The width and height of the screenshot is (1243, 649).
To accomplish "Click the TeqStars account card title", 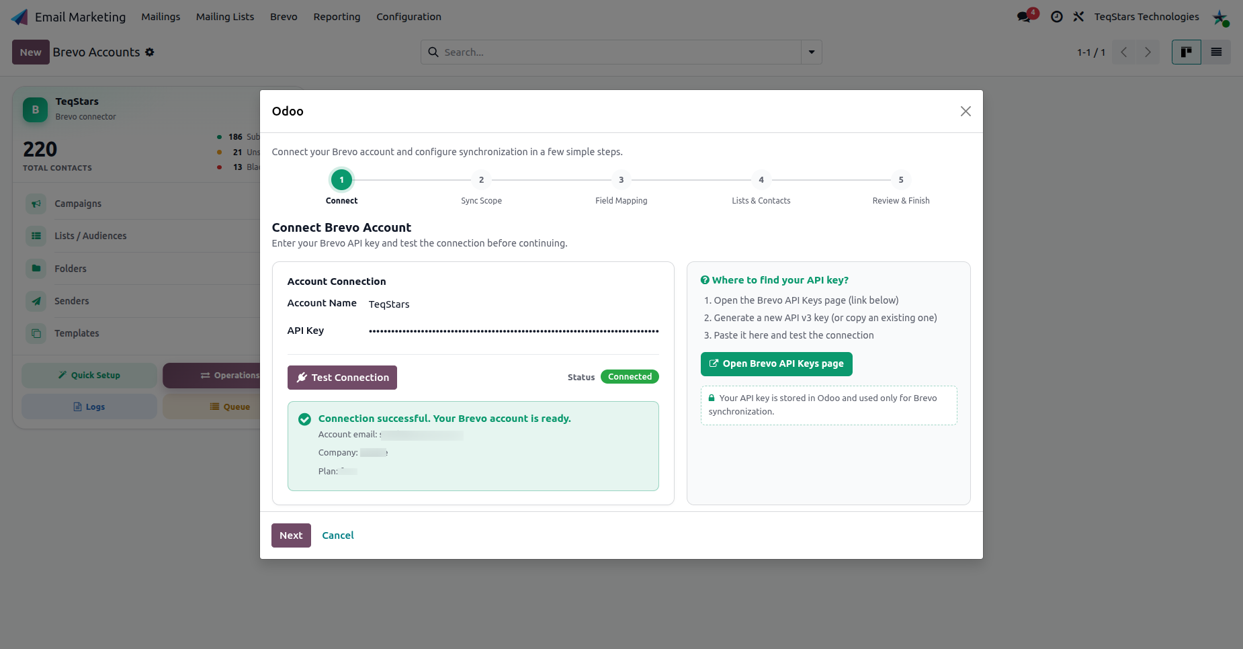I will coord(77,101).
